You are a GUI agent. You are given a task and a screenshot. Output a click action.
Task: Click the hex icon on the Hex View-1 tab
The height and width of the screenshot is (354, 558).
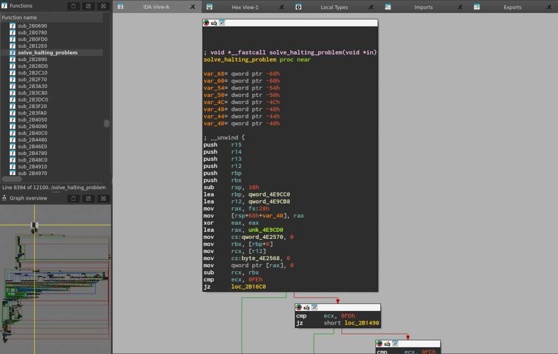pos(209,7)
